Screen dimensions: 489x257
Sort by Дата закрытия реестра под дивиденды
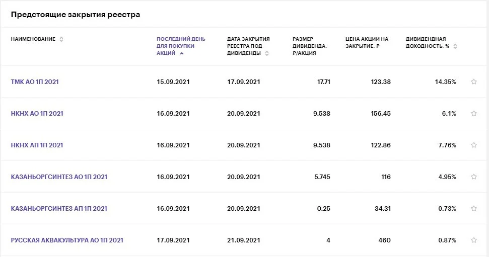(x=248, y=46)
